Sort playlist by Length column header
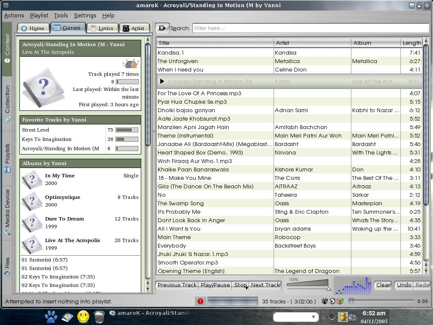This screenshot has height=325, width=433. point(411,43)
